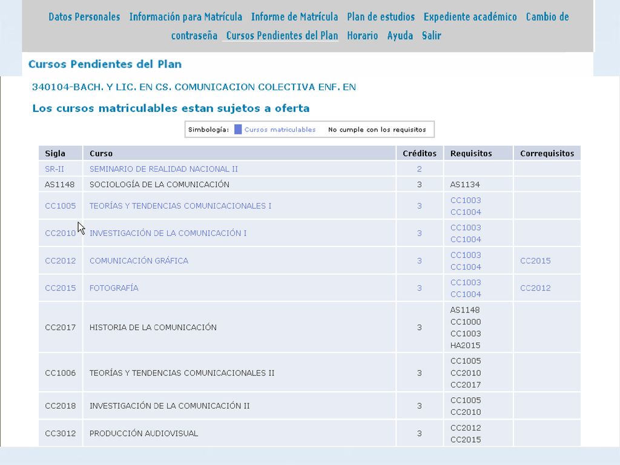Click TEORÍAS Y TENDENCIAS COMUNICACIONALES II
Image resolution: width=620 pixels, height=465 pixels.
(x=182, y=373)
